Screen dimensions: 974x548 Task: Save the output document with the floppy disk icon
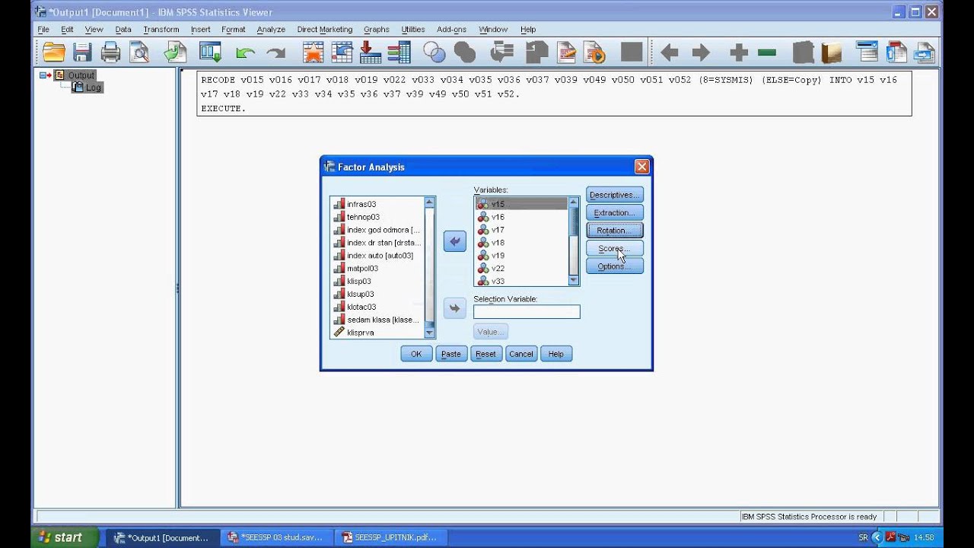coord(82,53)
